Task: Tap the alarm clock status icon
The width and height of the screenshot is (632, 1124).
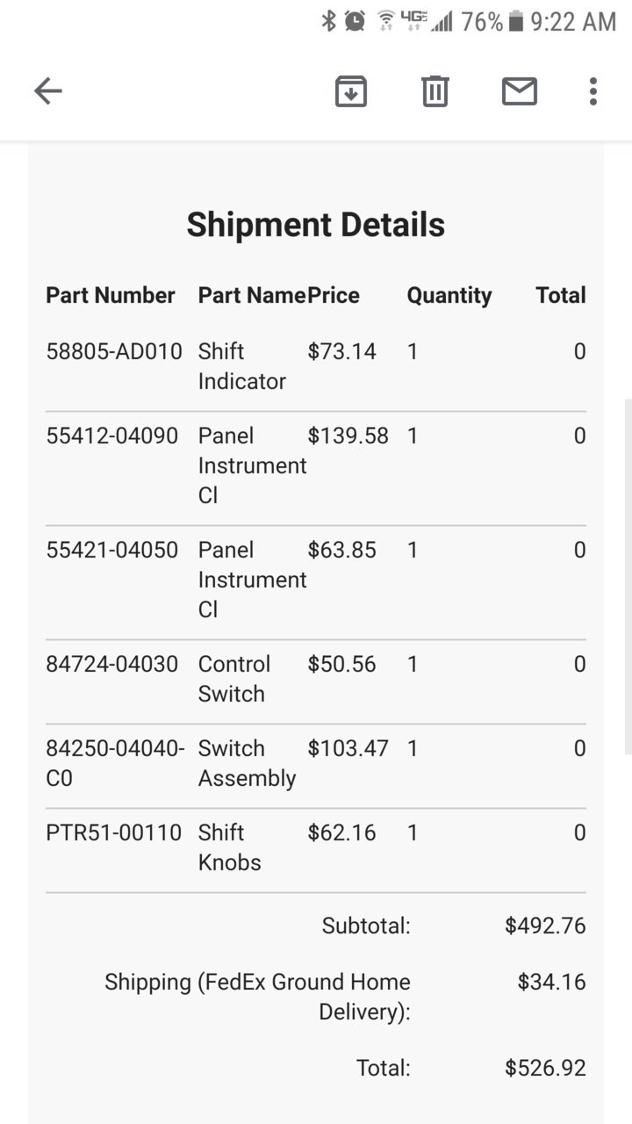Action: click(x=355, y=21)
